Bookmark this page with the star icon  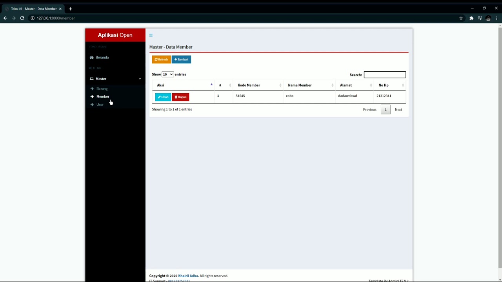point(461,18)
